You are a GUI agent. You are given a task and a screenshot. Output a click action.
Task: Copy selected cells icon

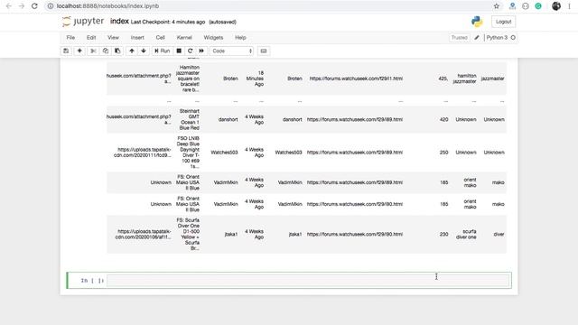106,51
